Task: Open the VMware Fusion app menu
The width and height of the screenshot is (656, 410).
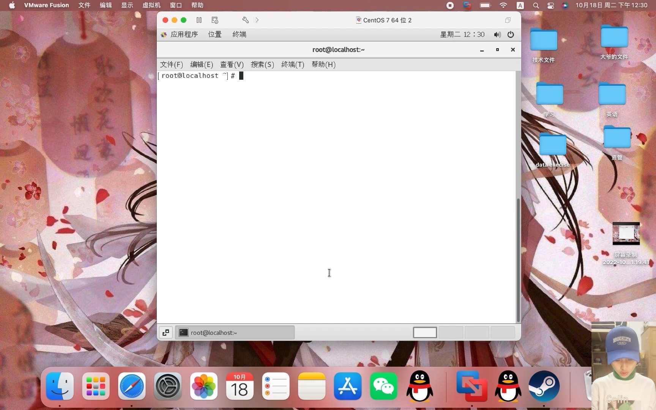Action: 46,5
